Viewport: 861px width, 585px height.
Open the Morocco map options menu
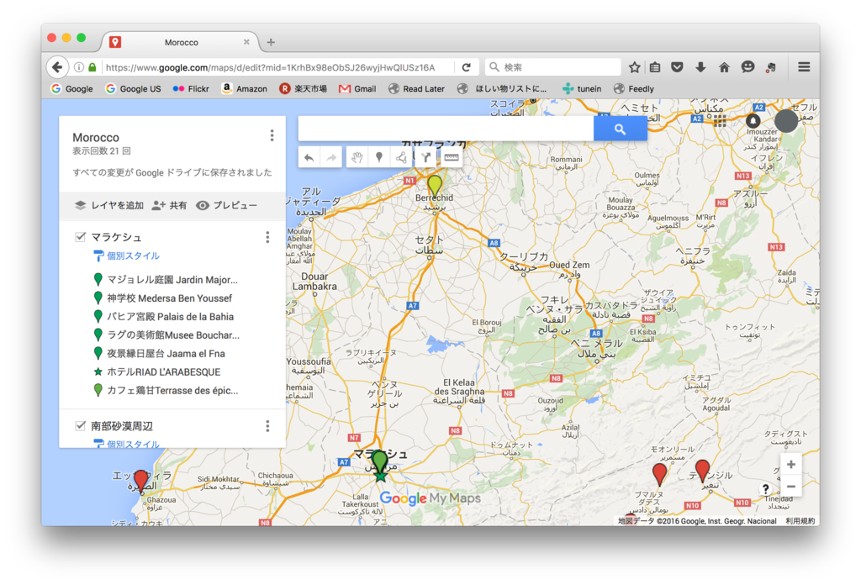point(272,135)
